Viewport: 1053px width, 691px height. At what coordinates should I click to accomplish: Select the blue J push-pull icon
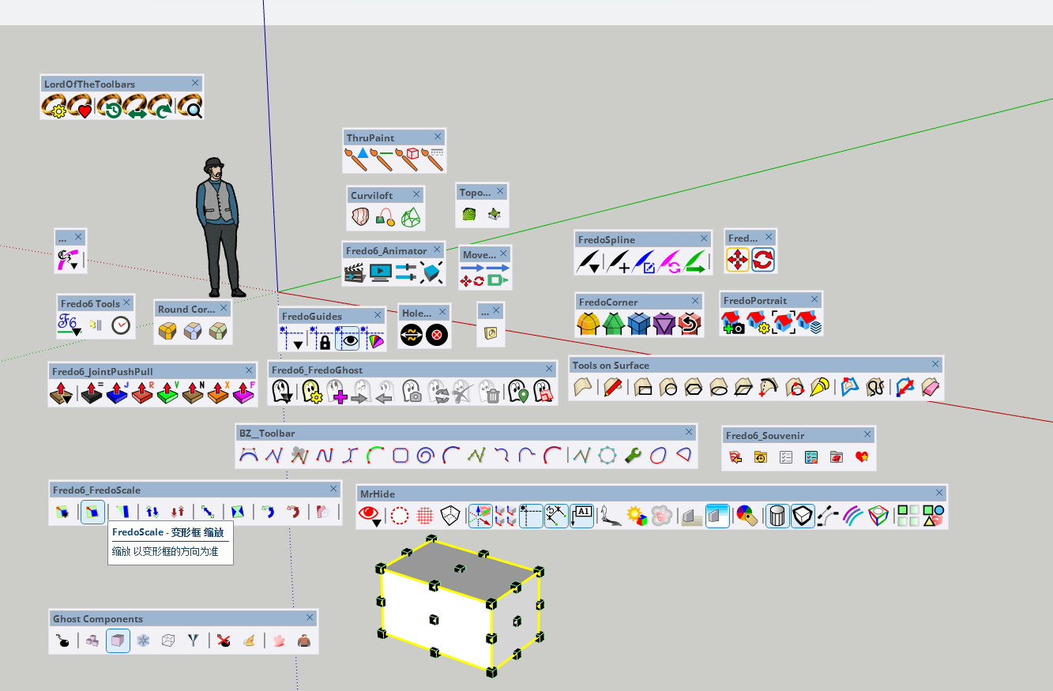(x=116, y=392)
